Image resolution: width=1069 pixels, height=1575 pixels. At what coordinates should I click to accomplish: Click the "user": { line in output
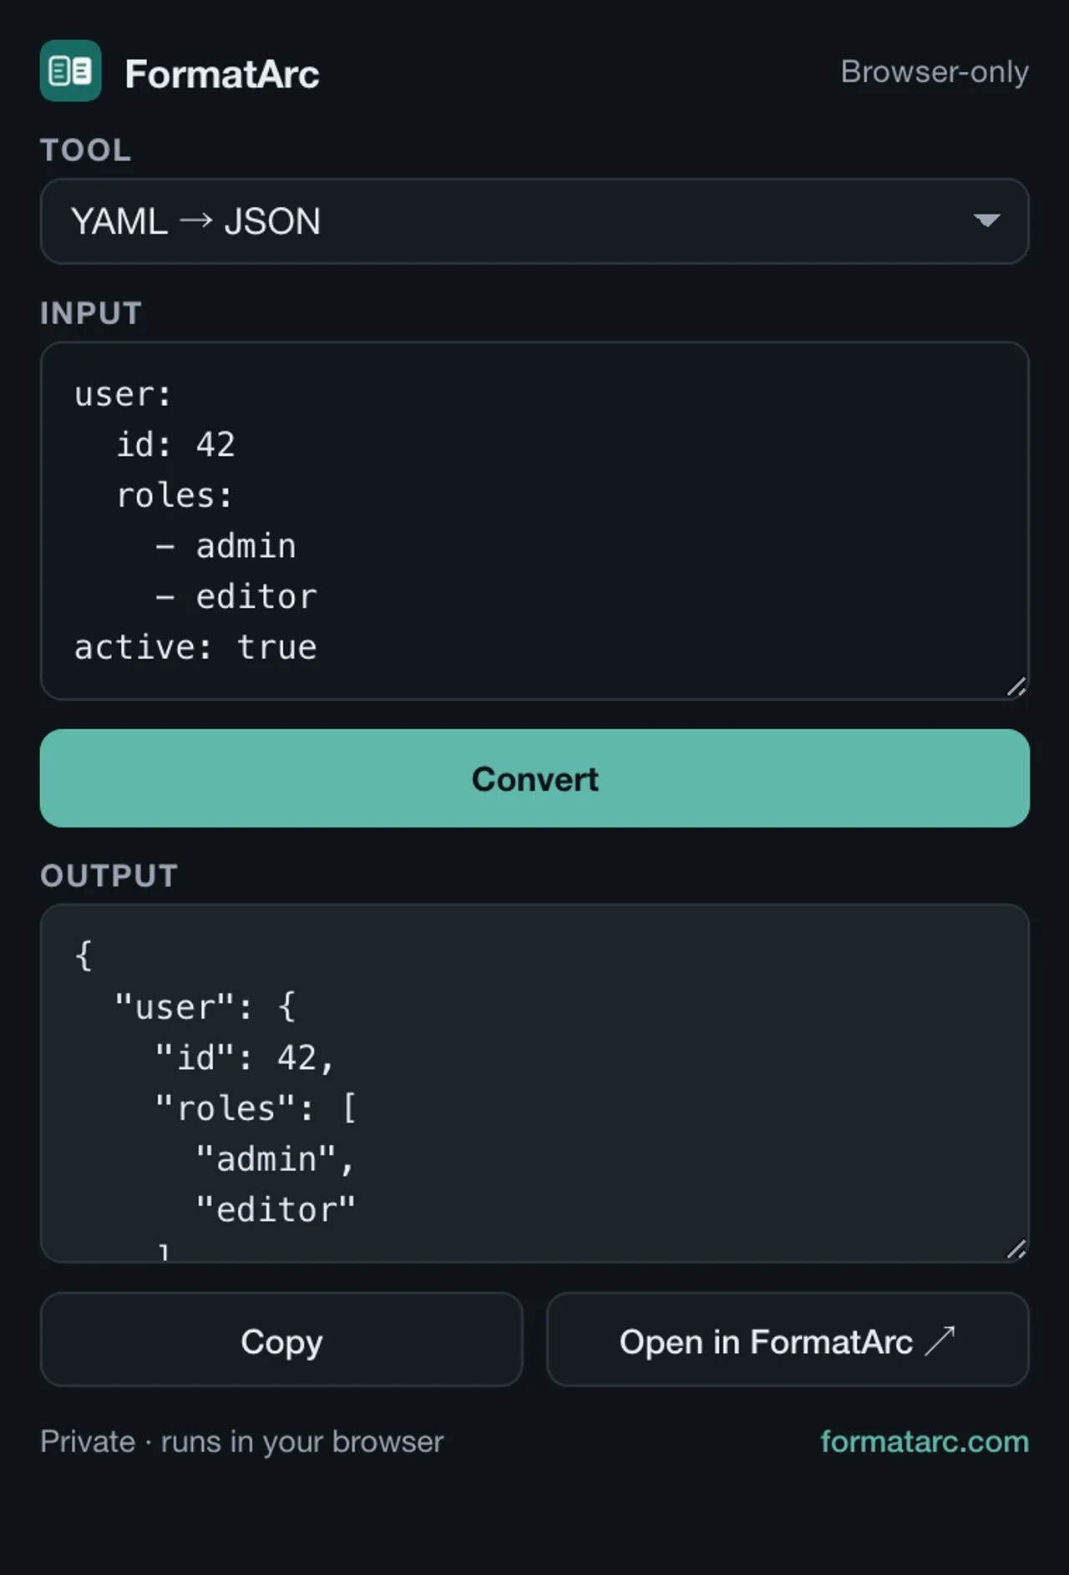click(205, 1007)
